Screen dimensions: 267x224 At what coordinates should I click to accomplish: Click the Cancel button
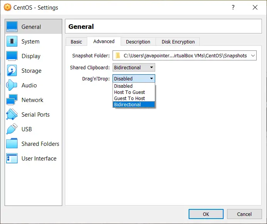coord(244,214)
